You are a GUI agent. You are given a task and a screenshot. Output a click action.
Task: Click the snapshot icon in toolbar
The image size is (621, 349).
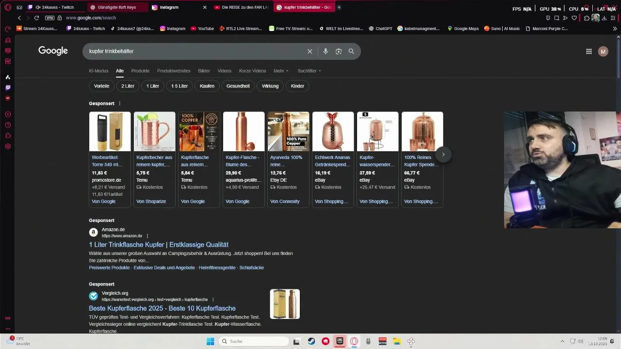556,18
